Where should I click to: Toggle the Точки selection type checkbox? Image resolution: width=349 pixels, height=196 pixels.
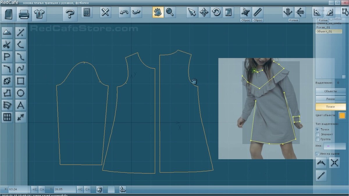click(x=318, y=130)
